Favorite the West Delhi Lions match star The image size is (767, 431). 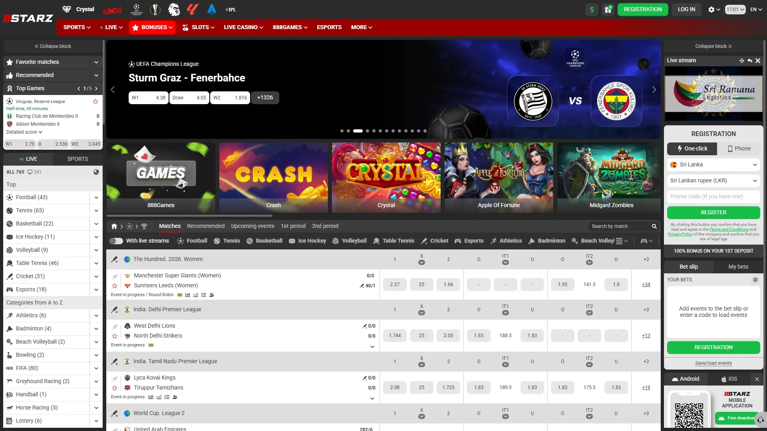[x=115, y=336]
